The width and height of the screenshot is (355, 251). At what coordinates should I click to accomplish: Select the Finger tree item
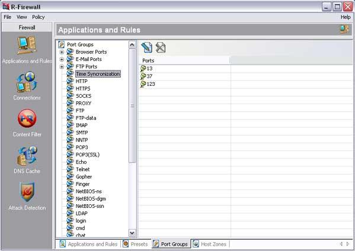coord(82,184)
